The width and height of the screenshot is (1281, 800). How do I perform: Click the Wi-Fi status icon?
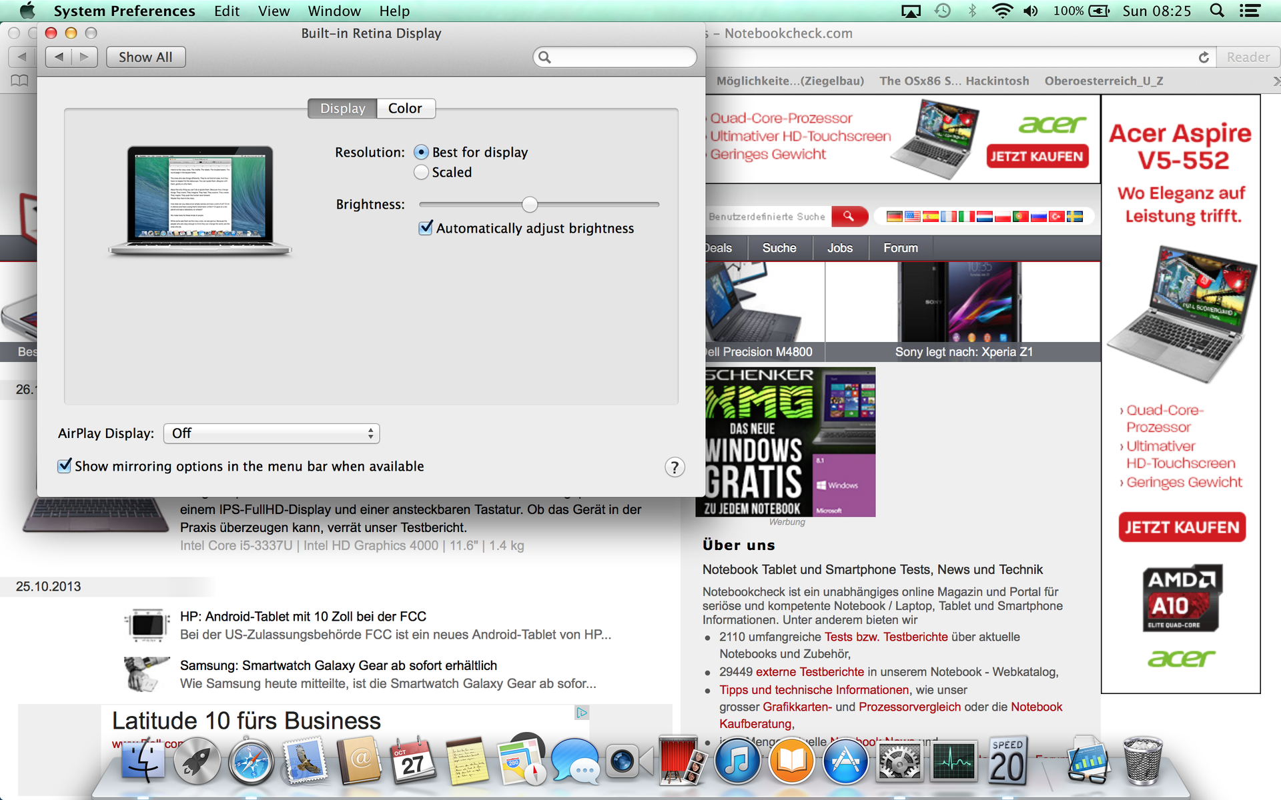coord(1001,11)
